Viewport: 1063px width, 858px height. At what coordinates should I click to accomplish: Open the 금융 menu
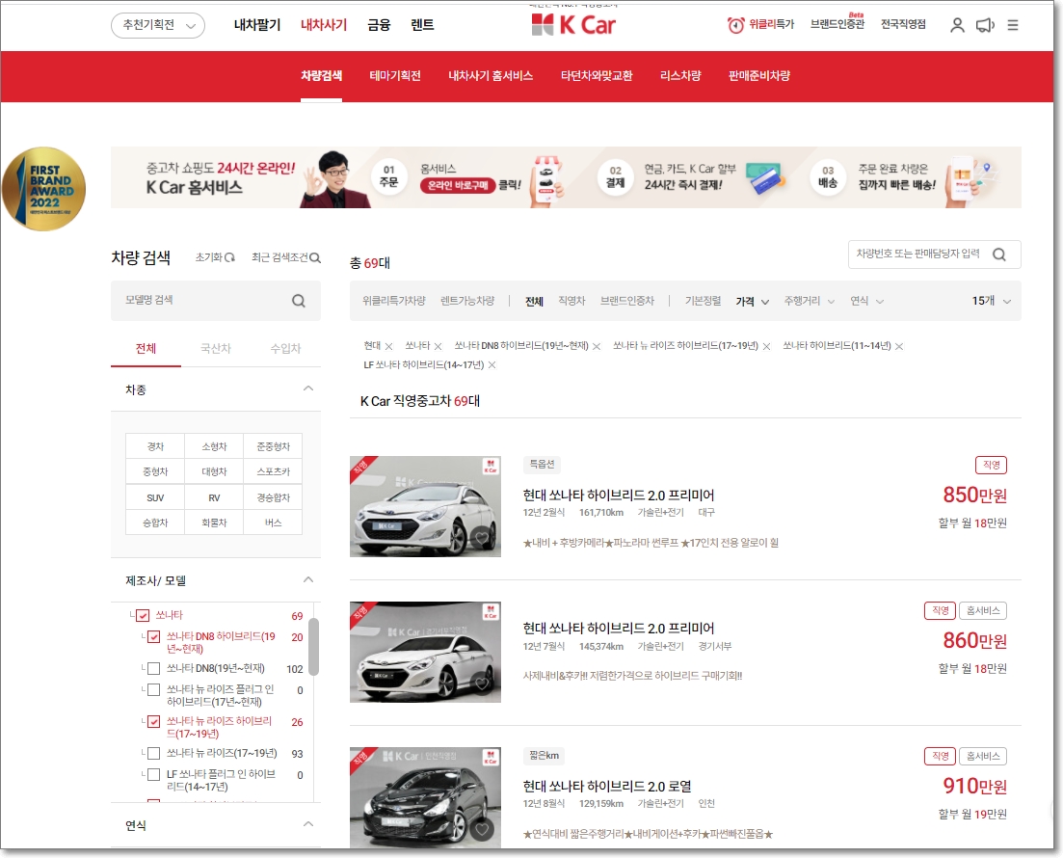[379, 25]
